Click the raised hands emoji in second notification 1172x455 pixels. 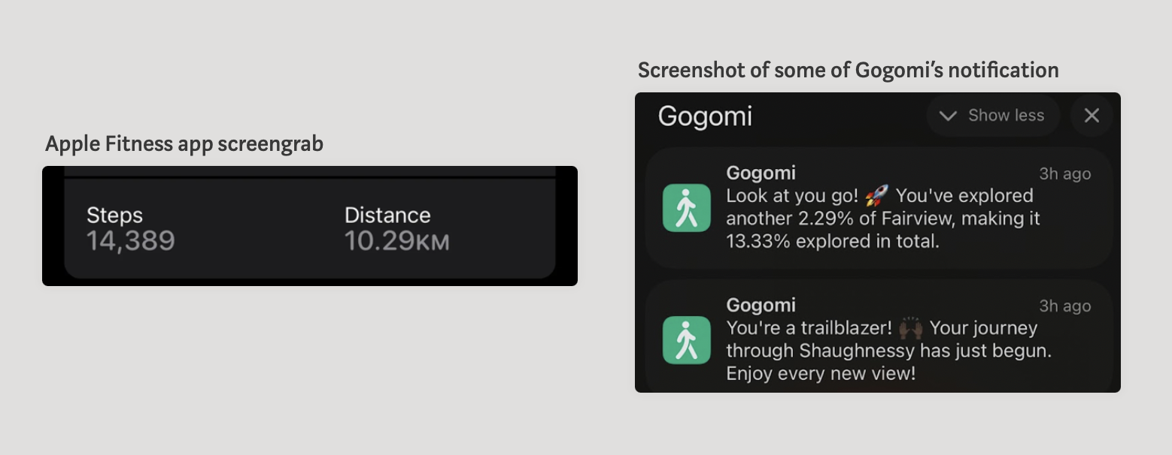910,329
